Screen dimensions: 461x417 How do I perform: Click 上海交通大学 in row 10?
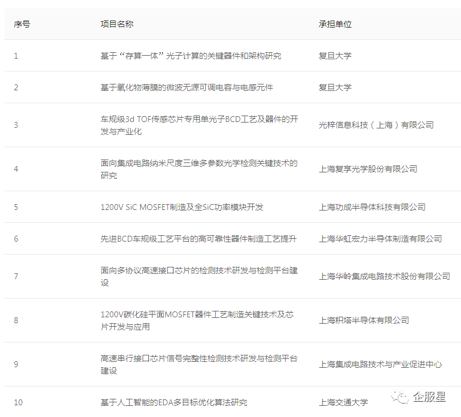click(343, 402)
